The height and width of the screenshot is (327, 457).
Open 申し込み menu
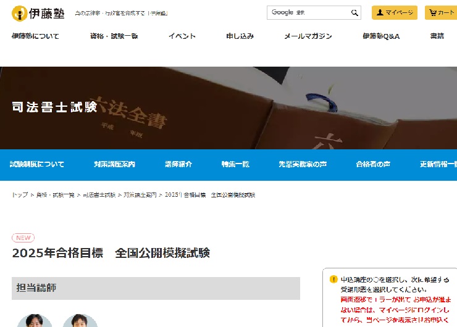click(x=240, y=36)
